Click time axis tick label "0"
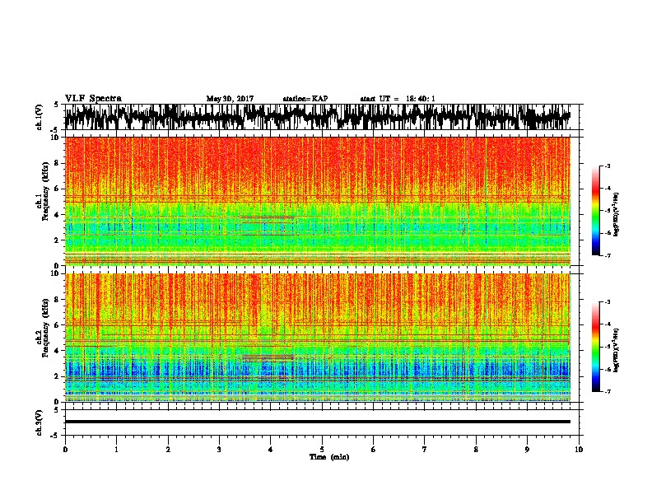This screenshot has height=504, width=652. click(x=65, y=450)
